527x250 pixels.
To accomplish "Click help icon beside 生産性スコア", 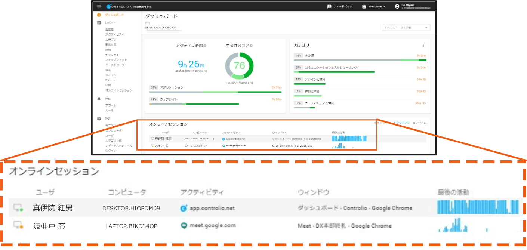I will (x=251, y=46).
